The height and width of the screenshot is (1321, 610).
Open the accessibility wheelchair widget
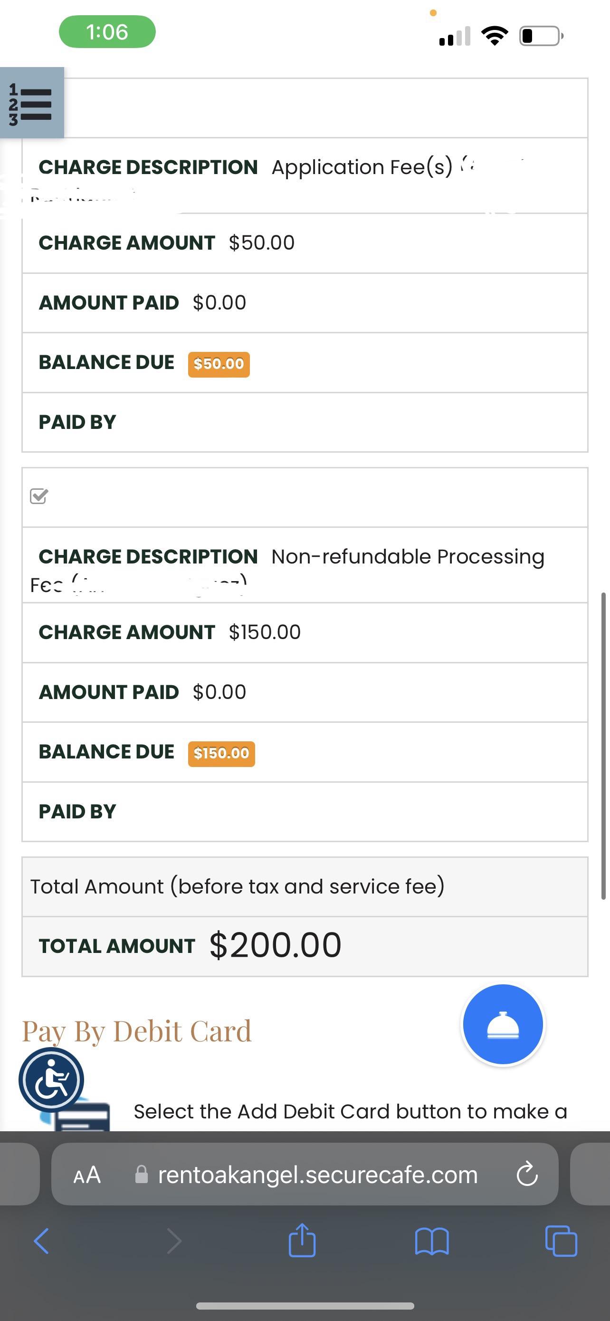pos(51,1080)
